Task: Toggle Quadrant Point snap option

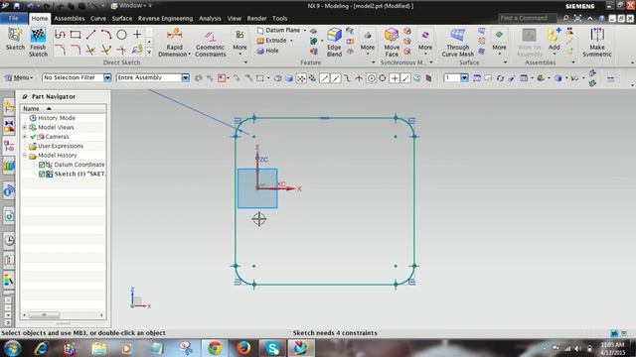Action: [382, 78]
